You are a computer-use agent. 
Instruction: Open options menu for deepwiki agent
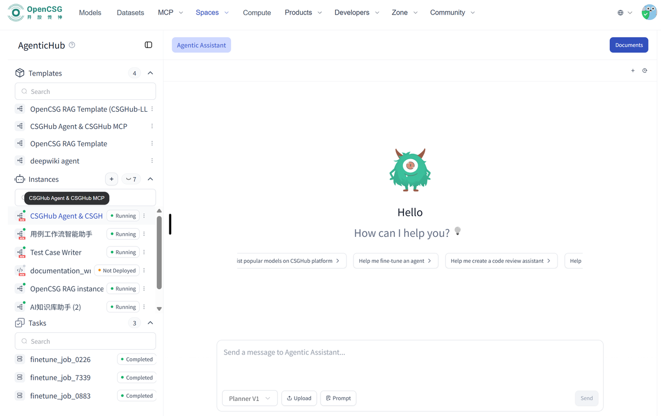tap(152, 161)
